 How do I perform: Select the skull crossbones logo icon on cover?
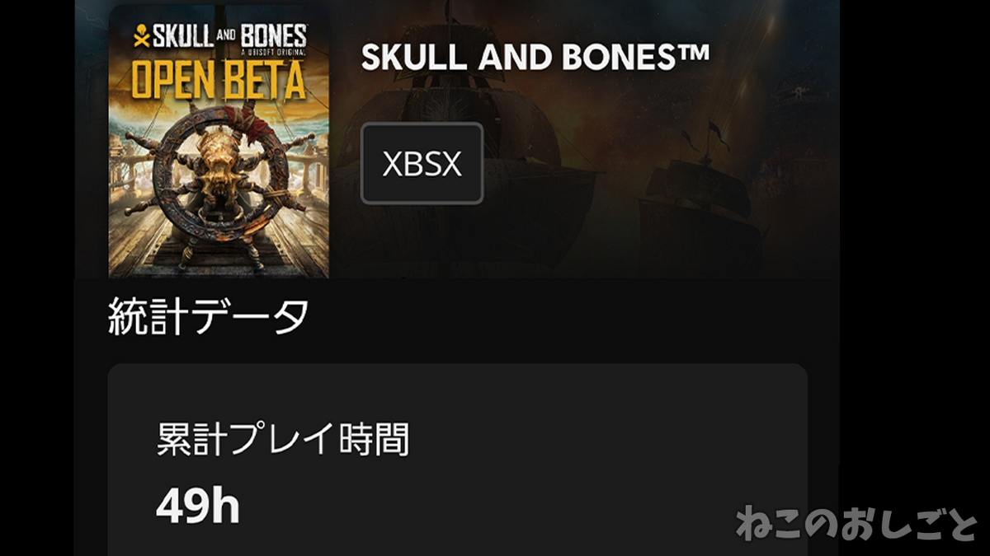coord(141,38)
